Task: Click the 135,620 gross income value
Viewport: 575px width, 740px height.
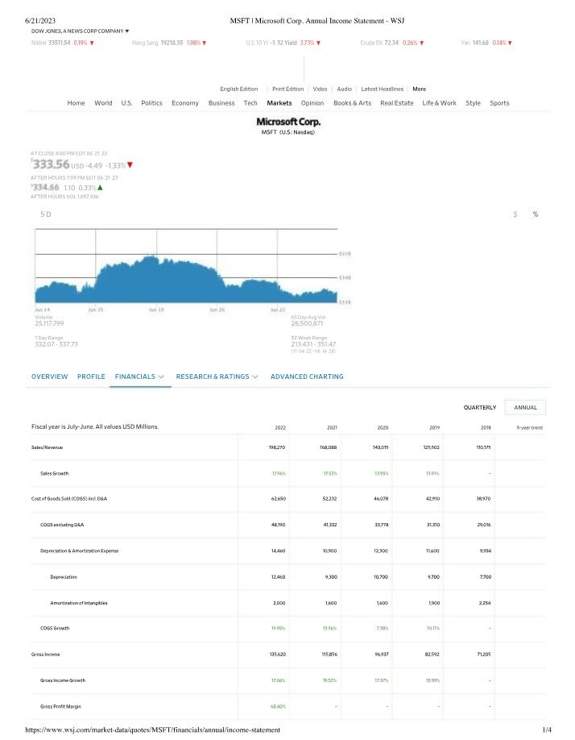Action: point(278,655)
